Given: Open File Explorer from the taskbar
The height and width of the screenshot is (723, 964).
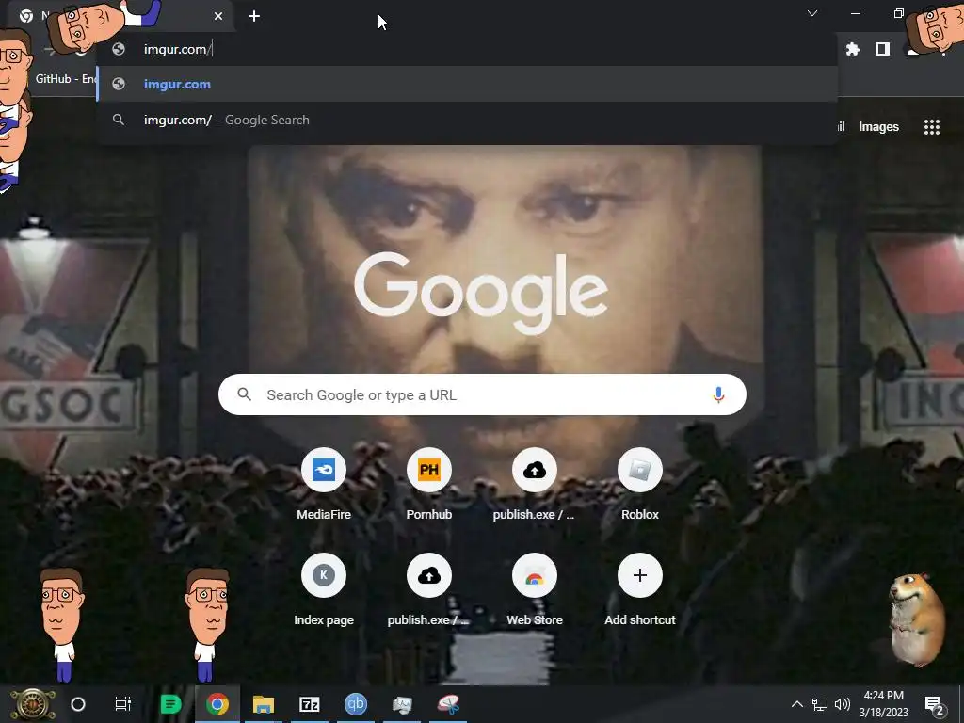Looking at the screenshot, I should tap(264, 704).
